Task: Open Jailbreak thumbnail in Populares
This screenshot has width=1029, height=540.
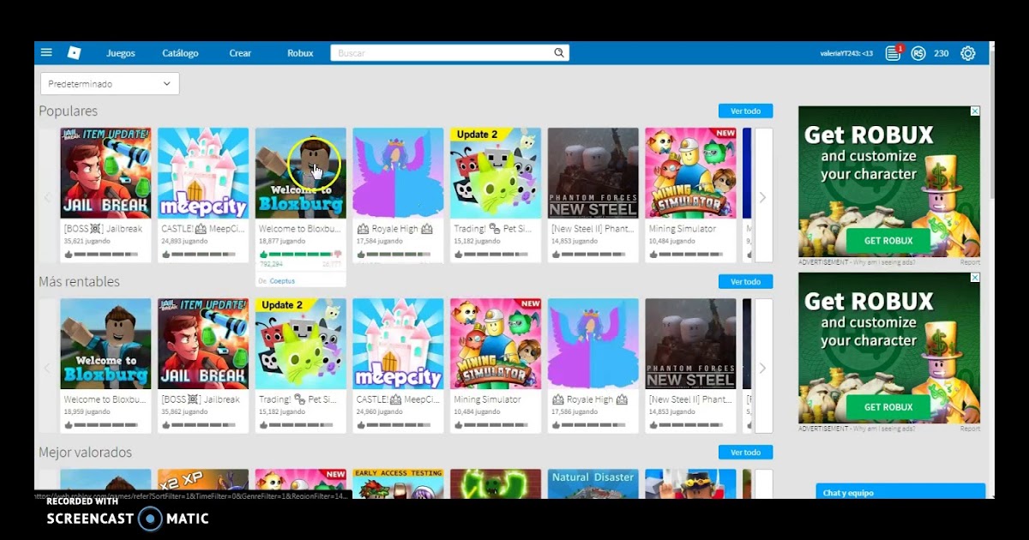Action: [105, 173]
